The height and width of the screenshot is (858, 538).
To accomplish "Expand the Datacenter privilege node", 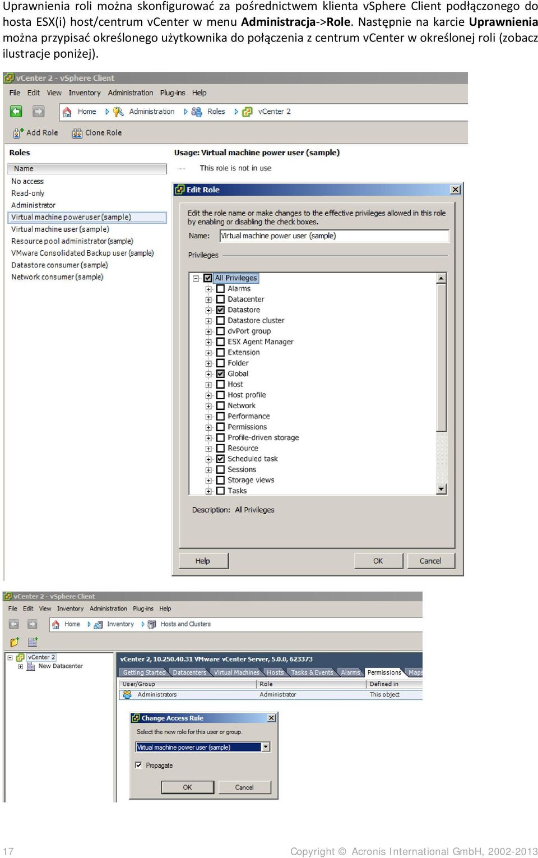I will point(208,299).
